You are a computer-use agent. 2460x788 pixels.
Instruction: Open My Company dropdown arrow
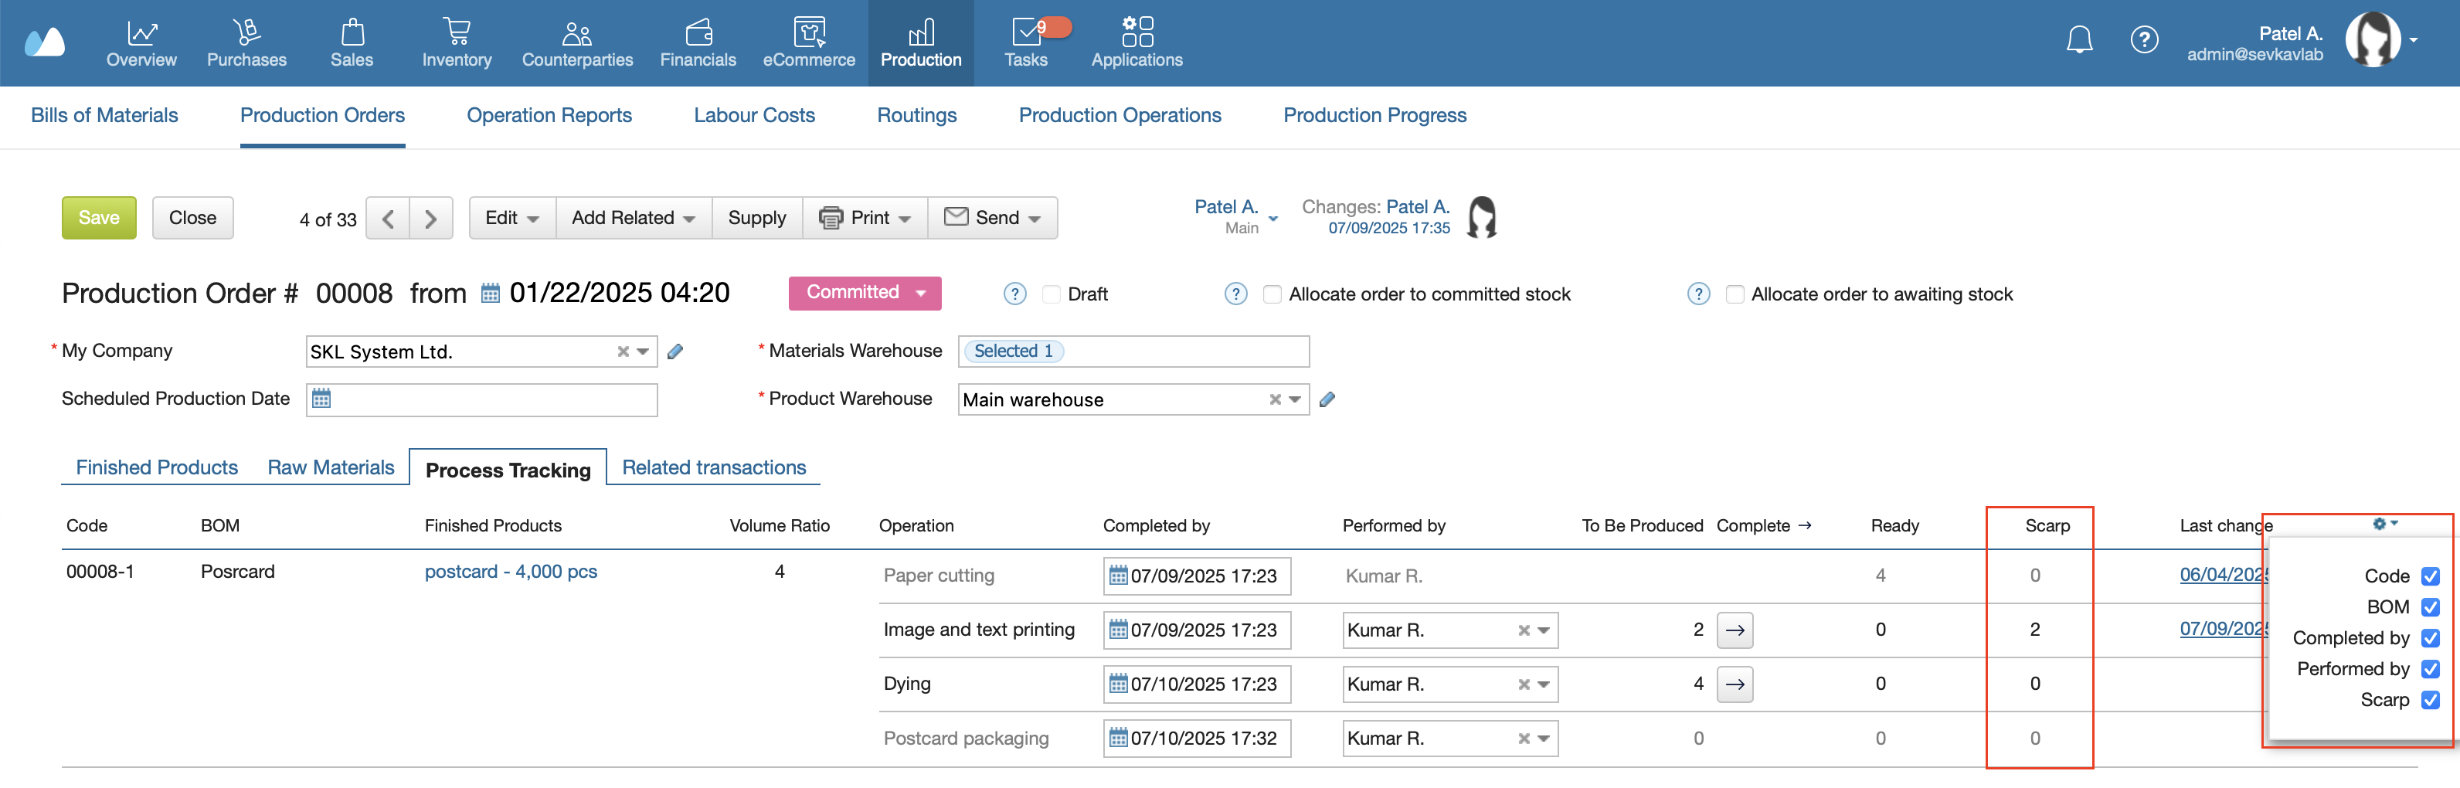[x=644, y=352]
